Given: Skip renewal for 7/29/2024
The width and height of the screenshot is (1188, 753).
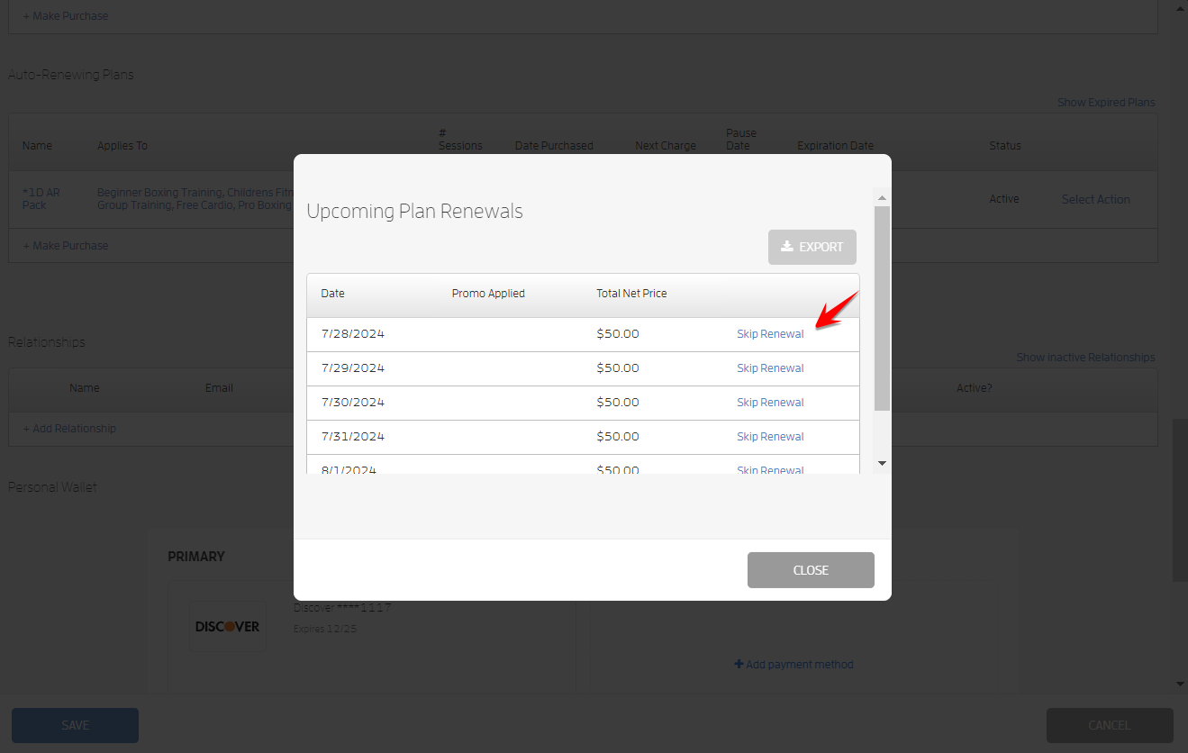Looking at the screenshot, I should (x=770, y=368).
